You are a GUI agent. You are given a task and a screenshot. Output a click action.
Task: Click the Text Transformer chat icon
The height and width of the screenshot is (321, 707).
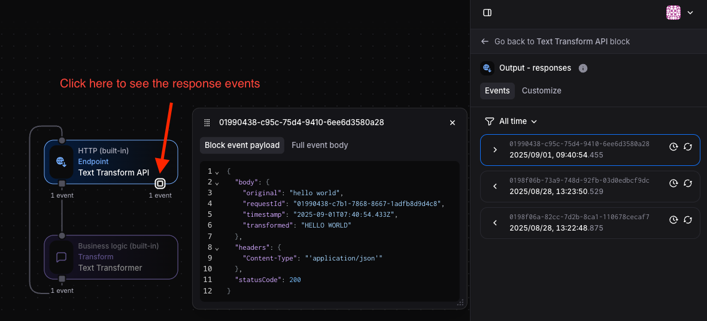[x=61, y=257]
